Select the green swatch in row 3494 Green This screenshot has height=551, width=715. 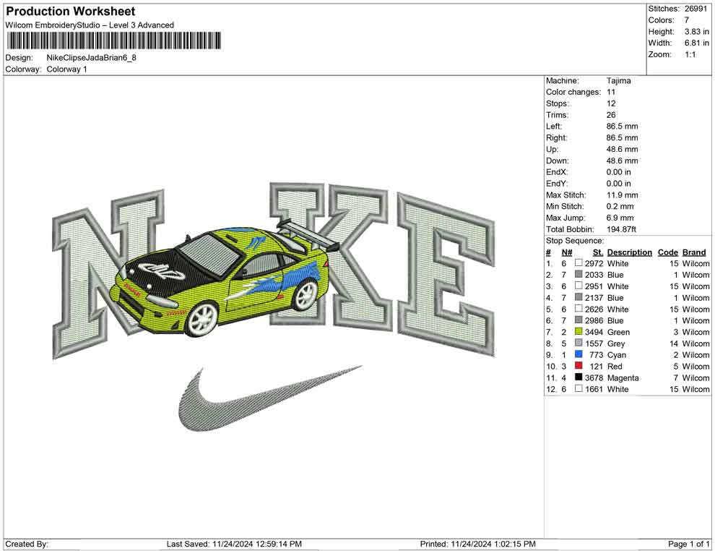pyautogui.click(x=578, y=331)
